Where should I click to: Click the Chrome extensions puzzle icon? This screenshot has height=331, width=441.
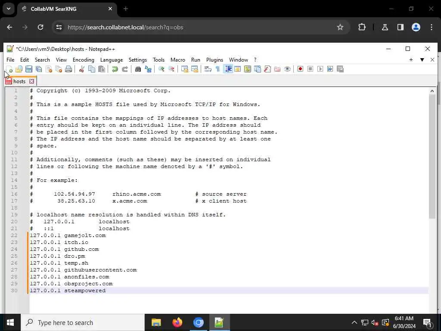click(x=362, y=27)
